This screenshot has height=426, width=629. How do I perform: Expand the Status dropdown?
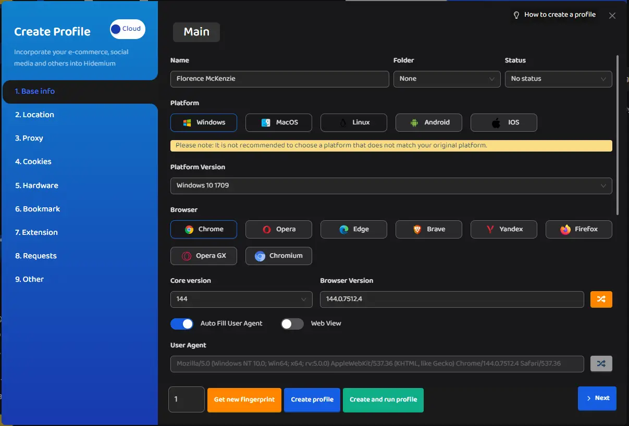(x=558, y=79)
